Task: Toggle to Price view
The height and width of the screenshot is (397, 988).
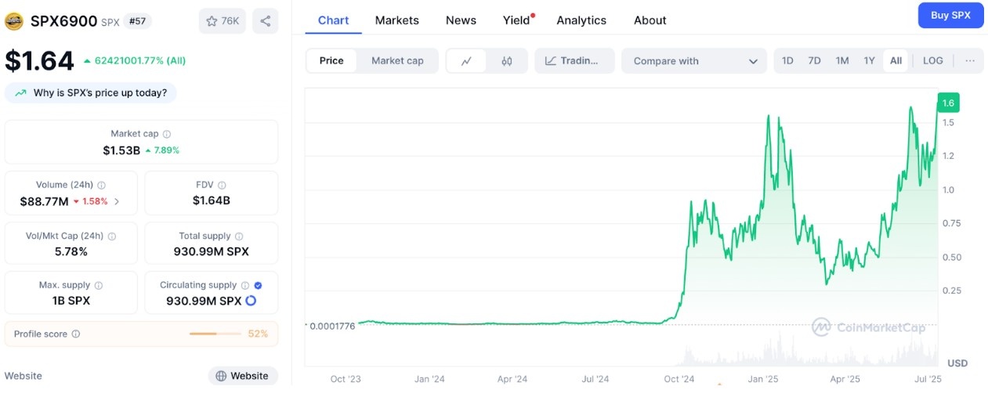Action: [x=331, y=61]
